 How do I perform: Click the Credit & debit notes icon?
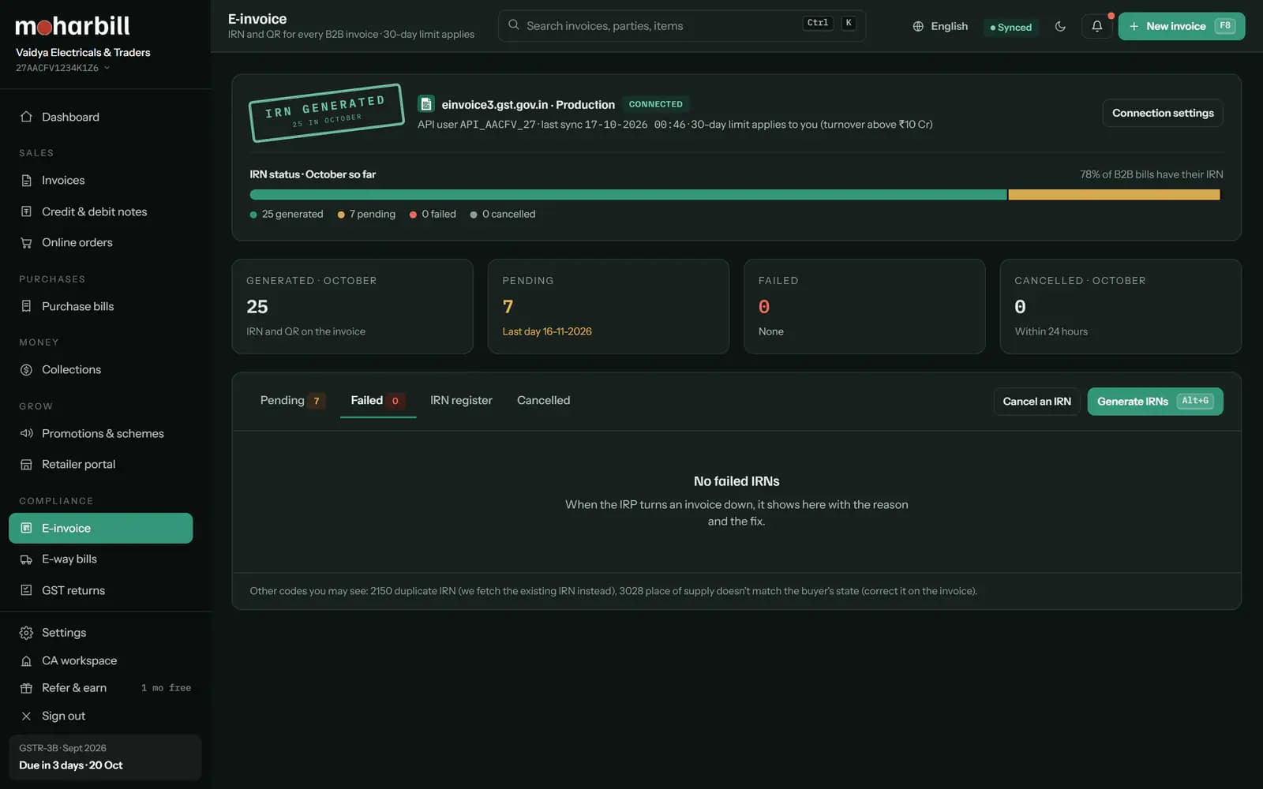point(26,211)
